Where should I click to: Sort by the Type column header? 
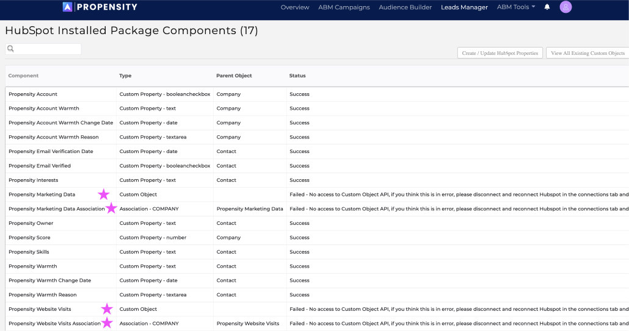[125, 76]
